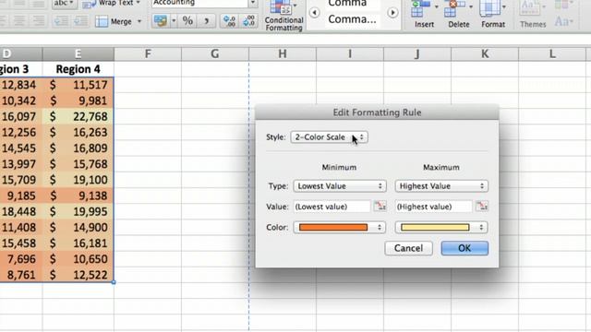The height and width of the screenshot is (332, 591).
Task: Click cell with value 7,696
Action: pos(21,259)
